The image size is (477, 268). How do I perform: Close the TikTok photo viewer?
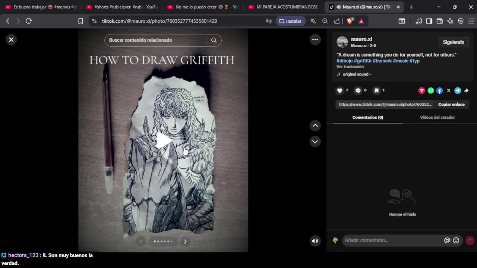11,39
